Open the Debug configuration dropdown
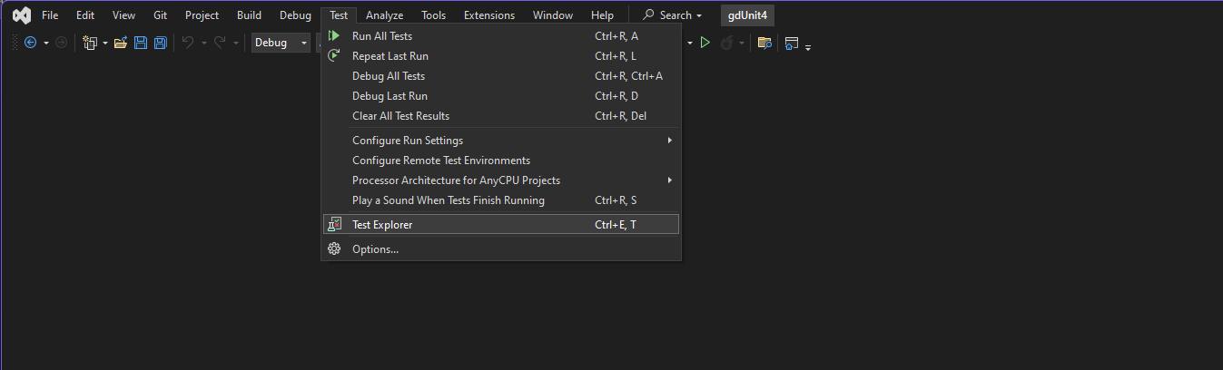 [281, 43]
